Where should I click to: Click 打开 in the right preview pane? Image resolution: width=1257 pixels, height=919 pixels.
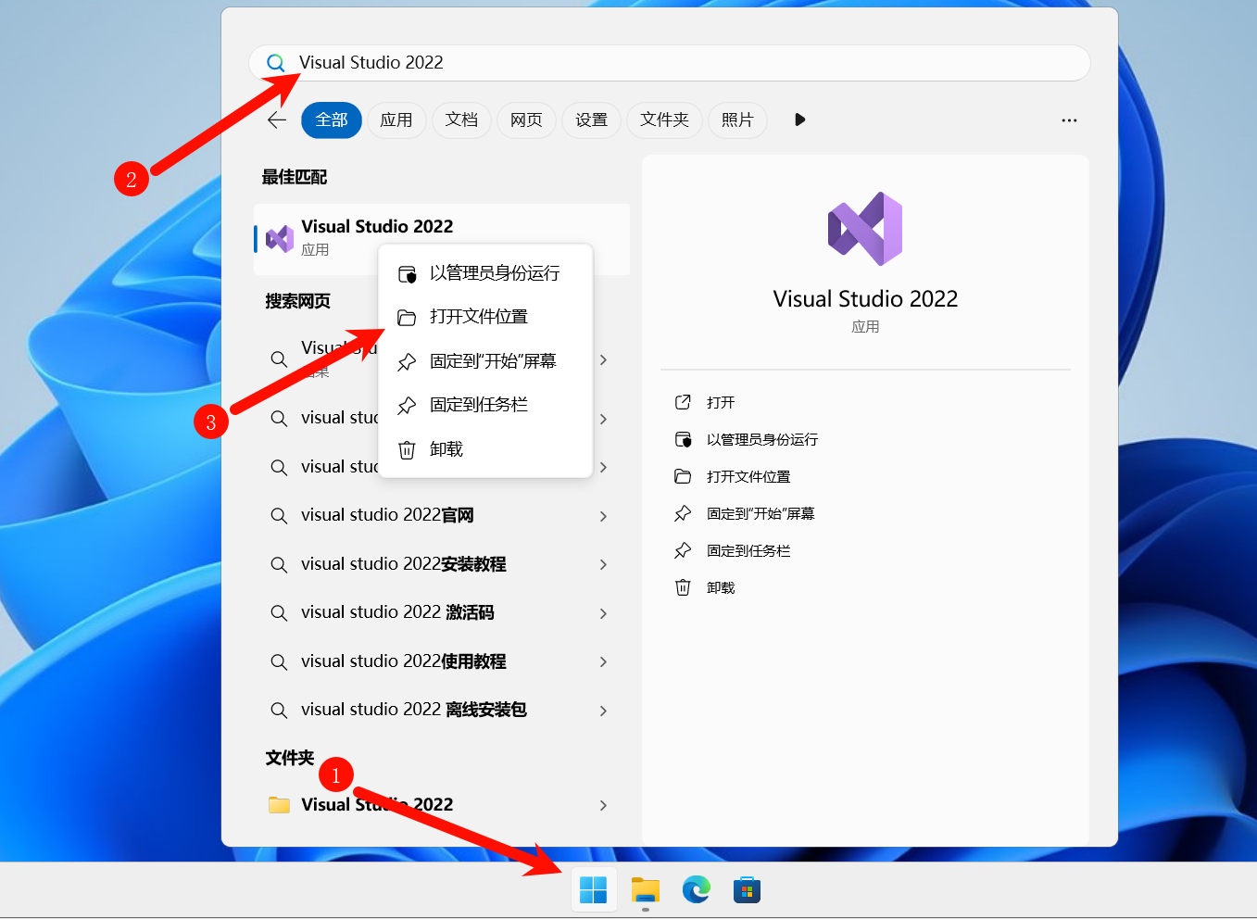721,402
